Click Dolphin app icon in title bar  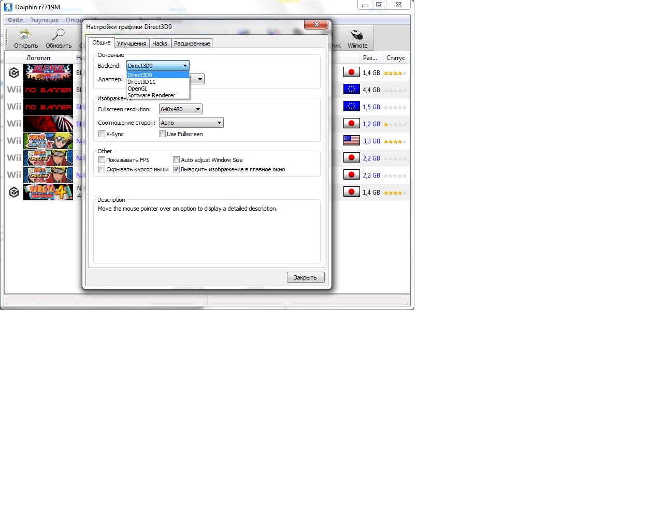(8, 7)
